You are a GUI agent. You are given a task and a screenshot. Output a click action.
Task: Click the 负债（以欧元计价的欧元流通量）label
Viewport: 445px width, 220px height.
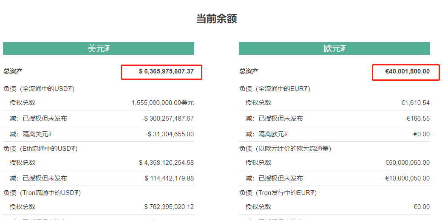pyautogui.click(x=285, y=149)
